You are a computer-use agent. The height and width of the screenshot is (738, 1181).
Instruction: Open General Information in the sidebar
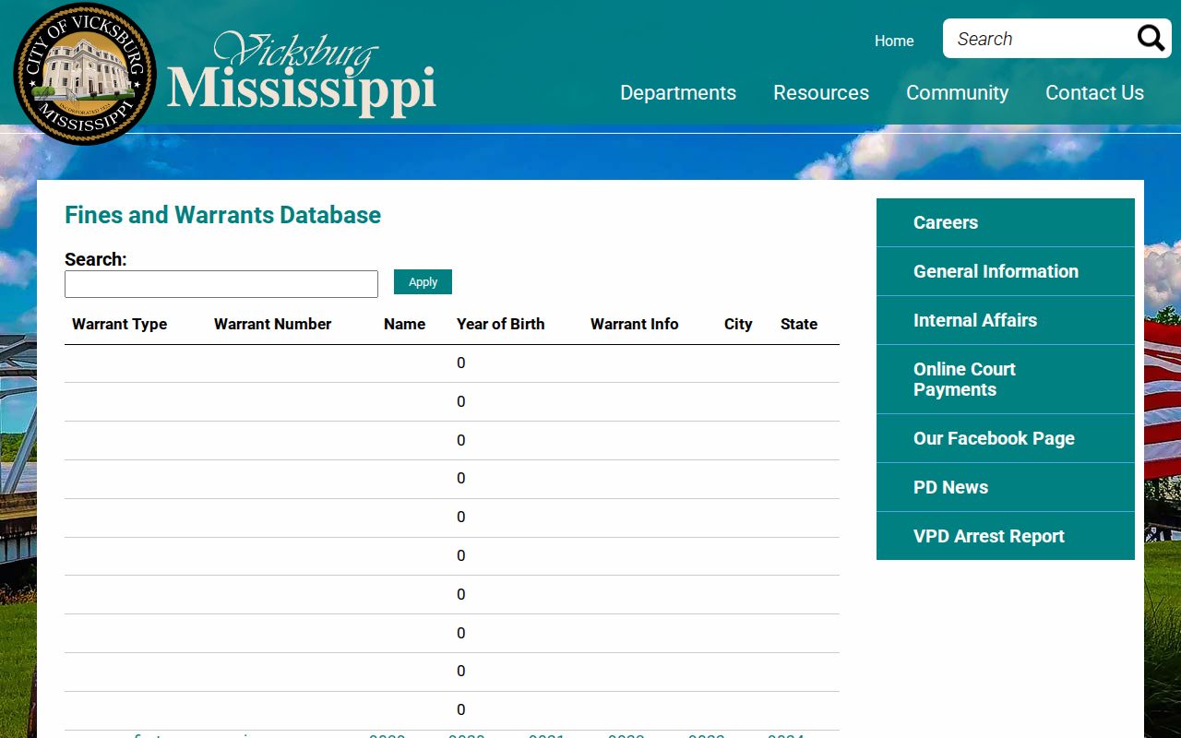[1006, 271]
